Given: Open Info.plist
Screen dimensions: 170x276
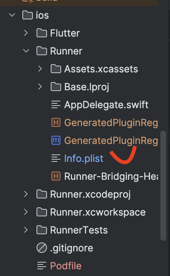Looking at the screenshot, I should tap(84, 159).
